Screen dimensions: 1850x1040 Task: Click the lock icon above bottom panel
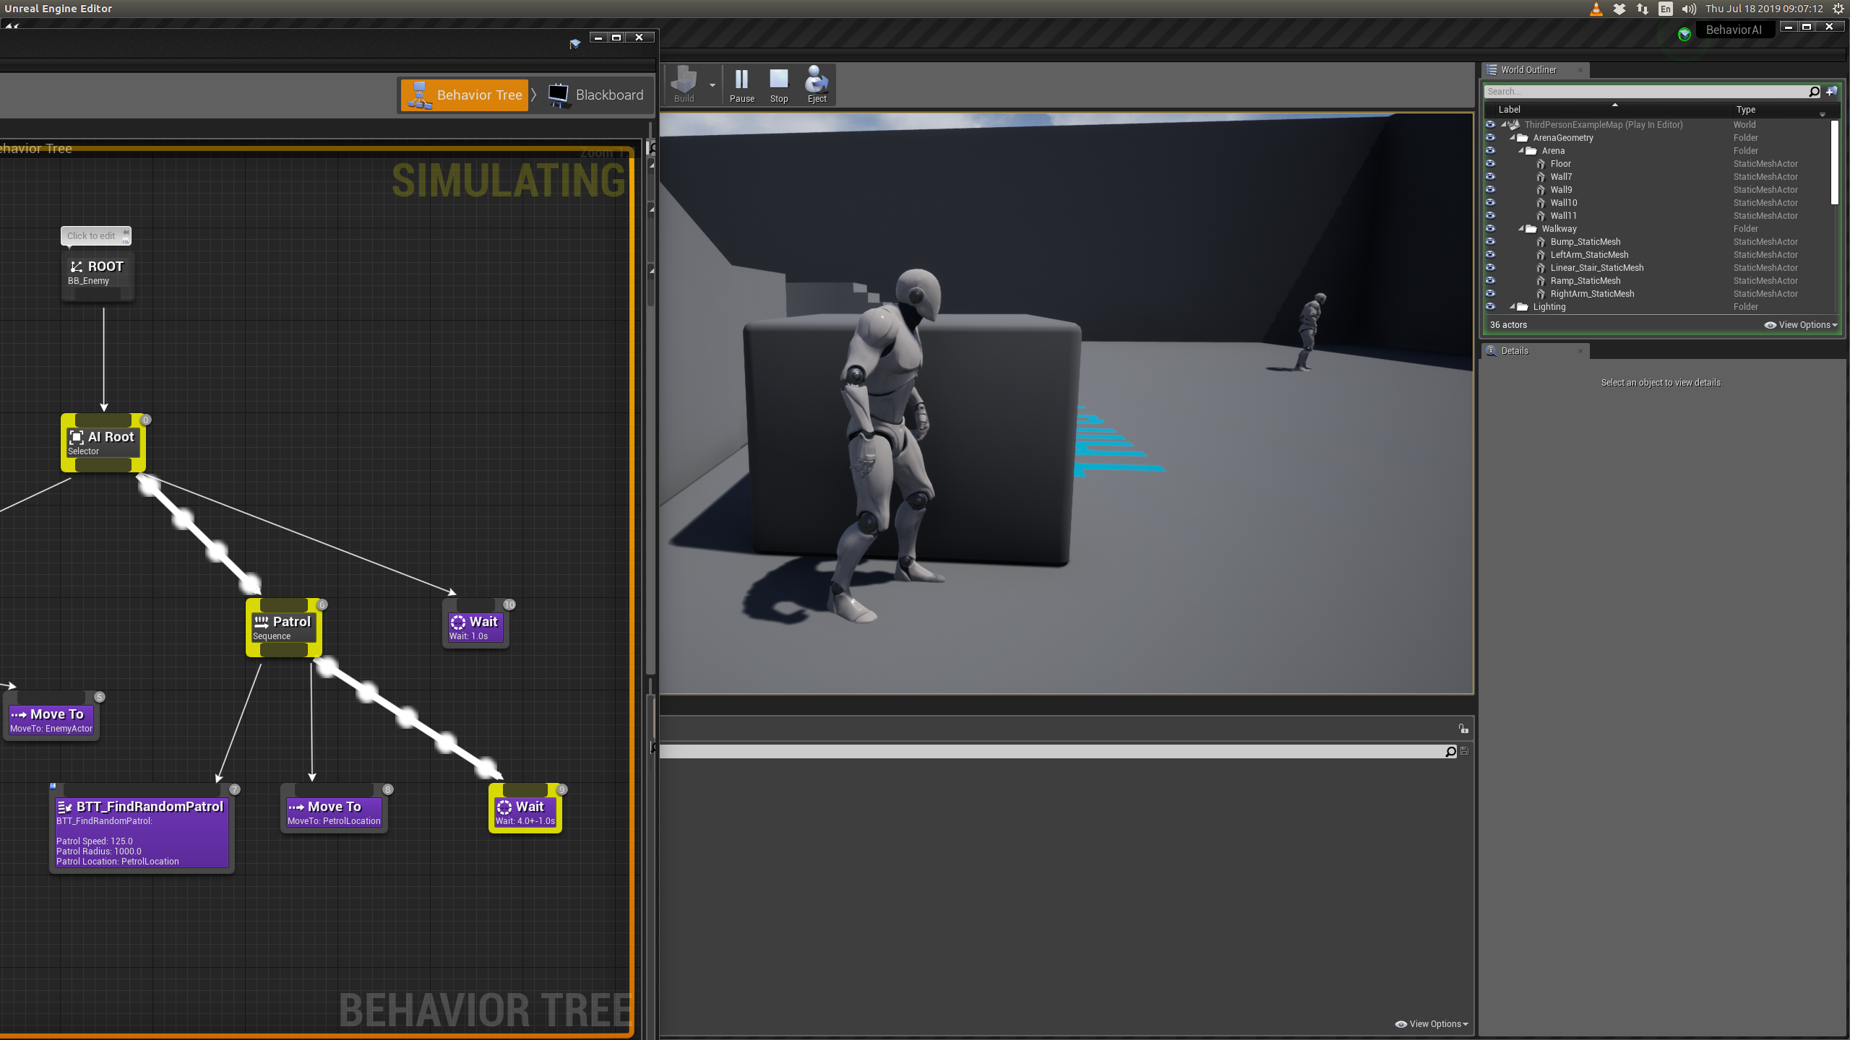(x=1463, y=729)
